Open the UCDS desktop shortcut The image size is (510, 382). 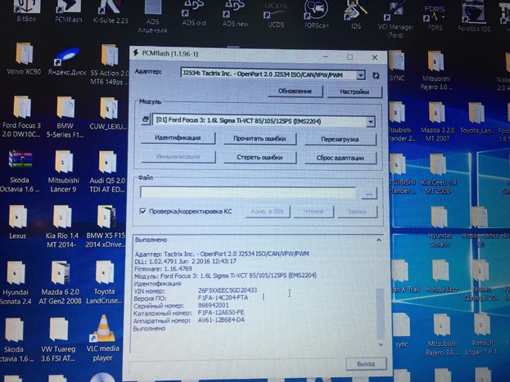click(x=275, y=11)
